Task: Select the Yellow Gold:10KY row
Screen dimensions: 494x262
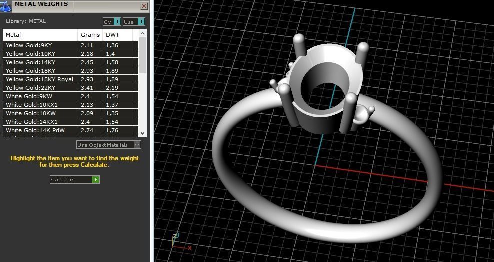Action: [x=70, y=54]
